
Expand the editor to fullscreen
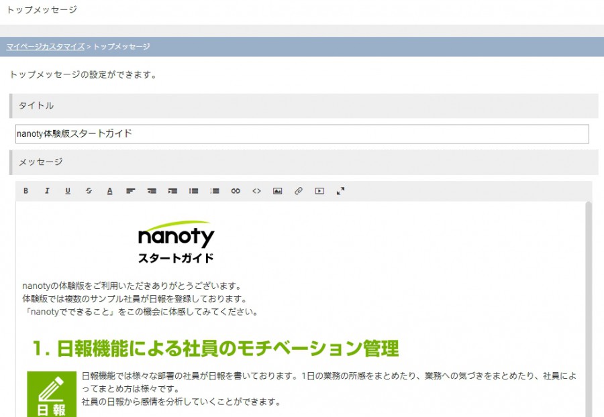tap(340, 191)
